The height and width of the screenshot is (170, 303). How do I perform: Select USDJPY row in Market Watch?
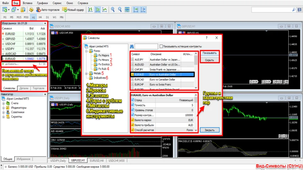pos(24,49)
